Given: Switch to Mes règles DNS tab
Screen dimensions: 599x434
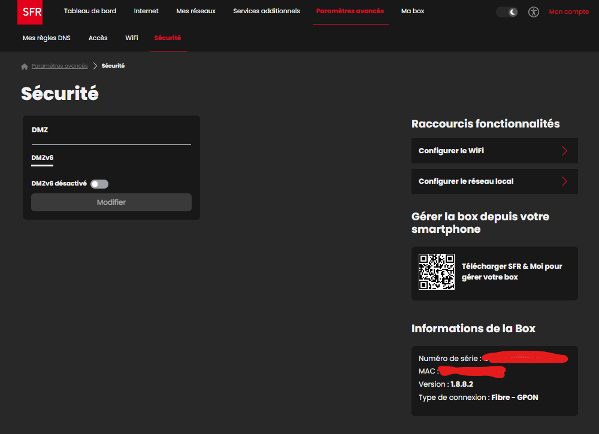Looking at the screenshot, I should pos(46,38).
